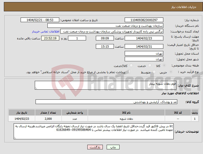The image size is (203, 154).
Task: Click the طبقه بندی موضوعی label
Action: 185,65
